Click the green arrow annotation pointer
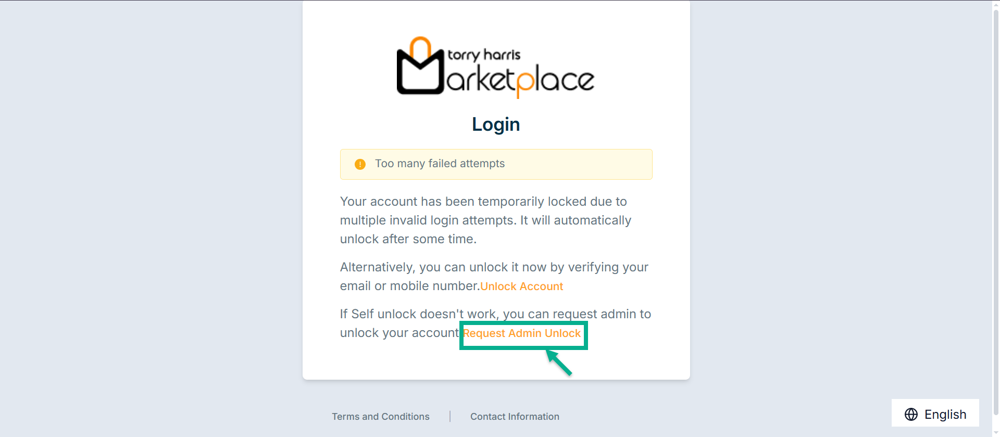Screen dimensions: 1000x437 pos(560,363)
